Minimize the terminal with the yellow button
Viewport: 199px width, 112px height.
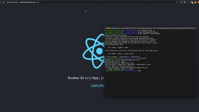click(108, 28)
